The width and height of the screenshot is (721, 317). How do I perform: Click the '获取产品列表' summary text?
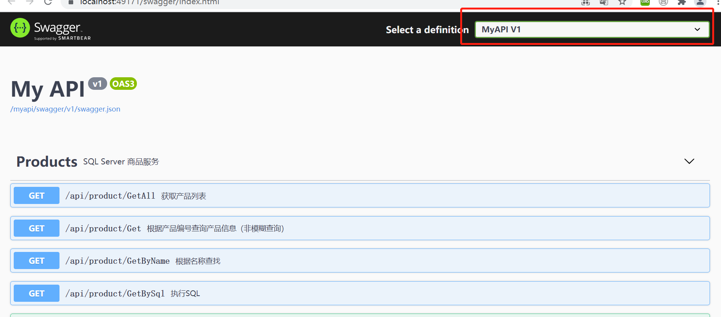tap(183, 196)
